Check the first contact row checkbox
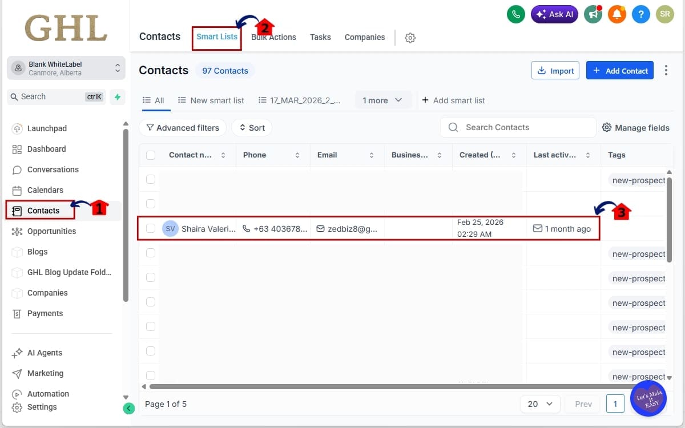685x428 pixels. pyautogui.click(x=150, y=179)
